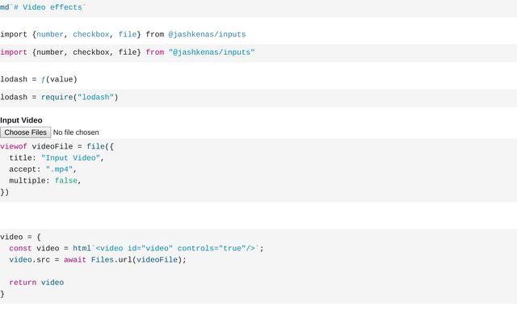Click the 'return video' code line
This screenshot has height=323, width=517.
(36, 283)
